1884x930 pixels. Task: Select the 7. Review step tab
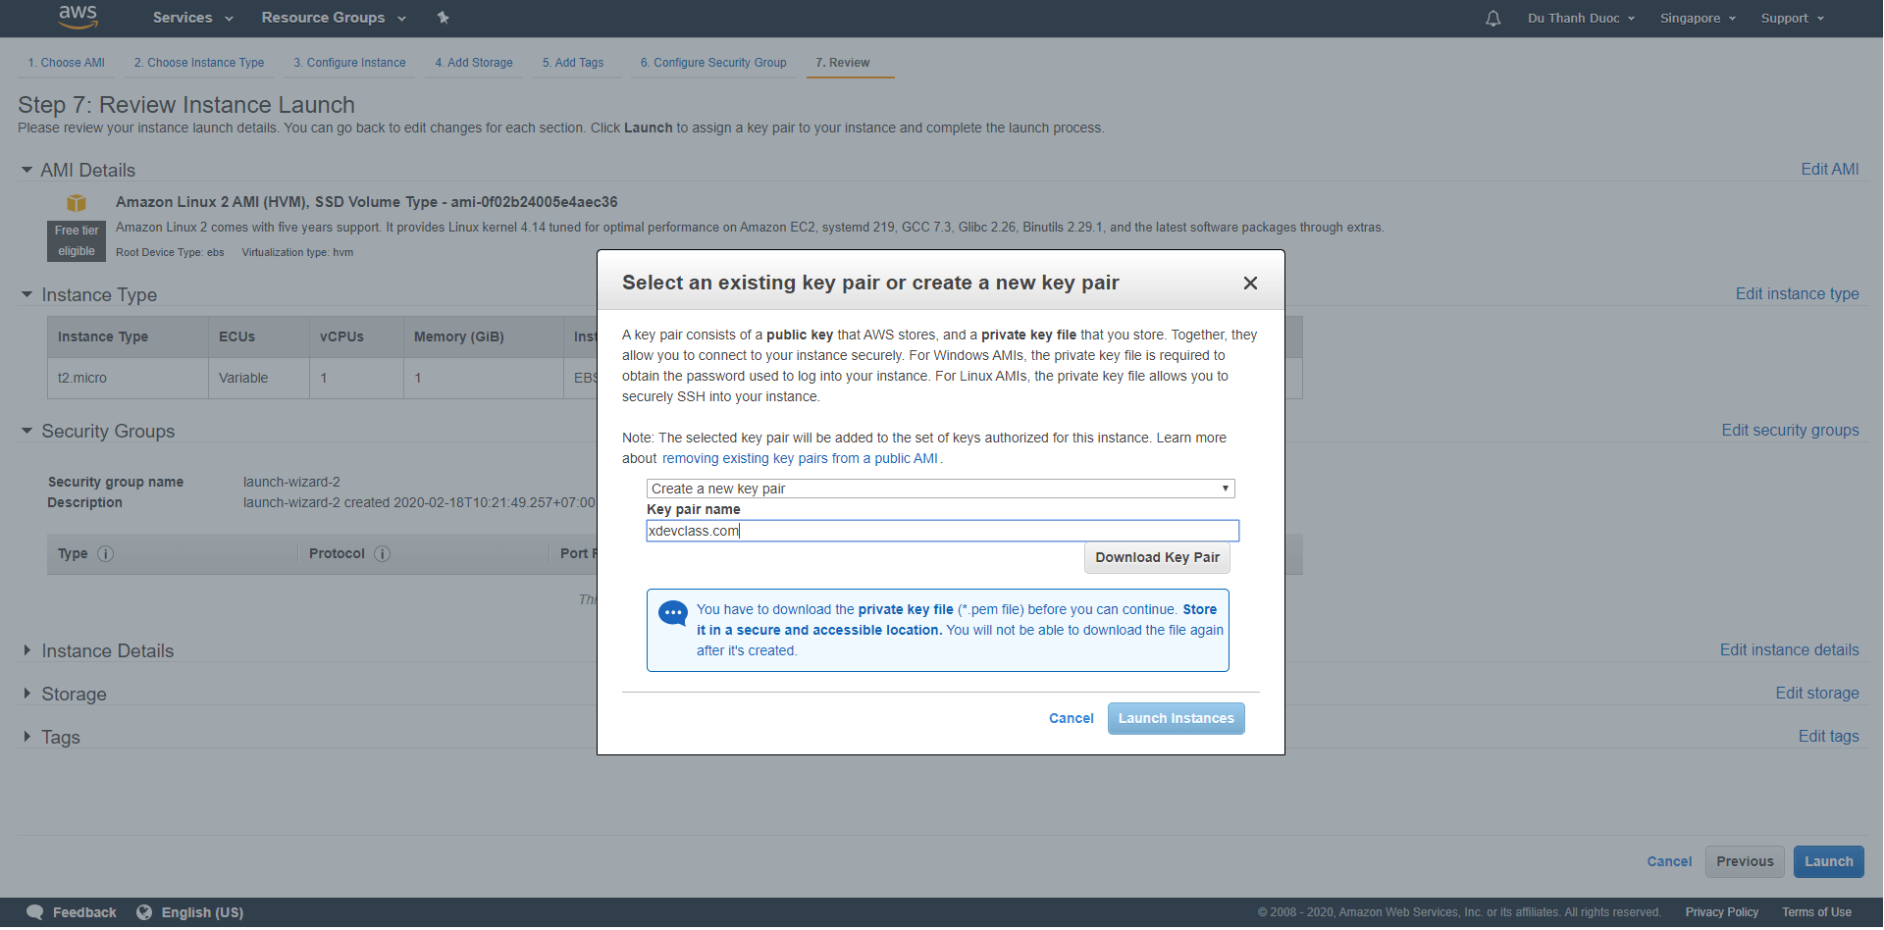(x=842, y=63)
